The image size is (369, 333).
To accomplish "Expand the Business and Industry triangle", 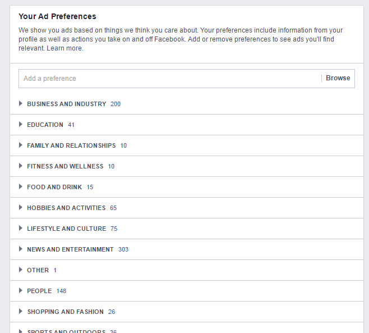I will (21, 103).
